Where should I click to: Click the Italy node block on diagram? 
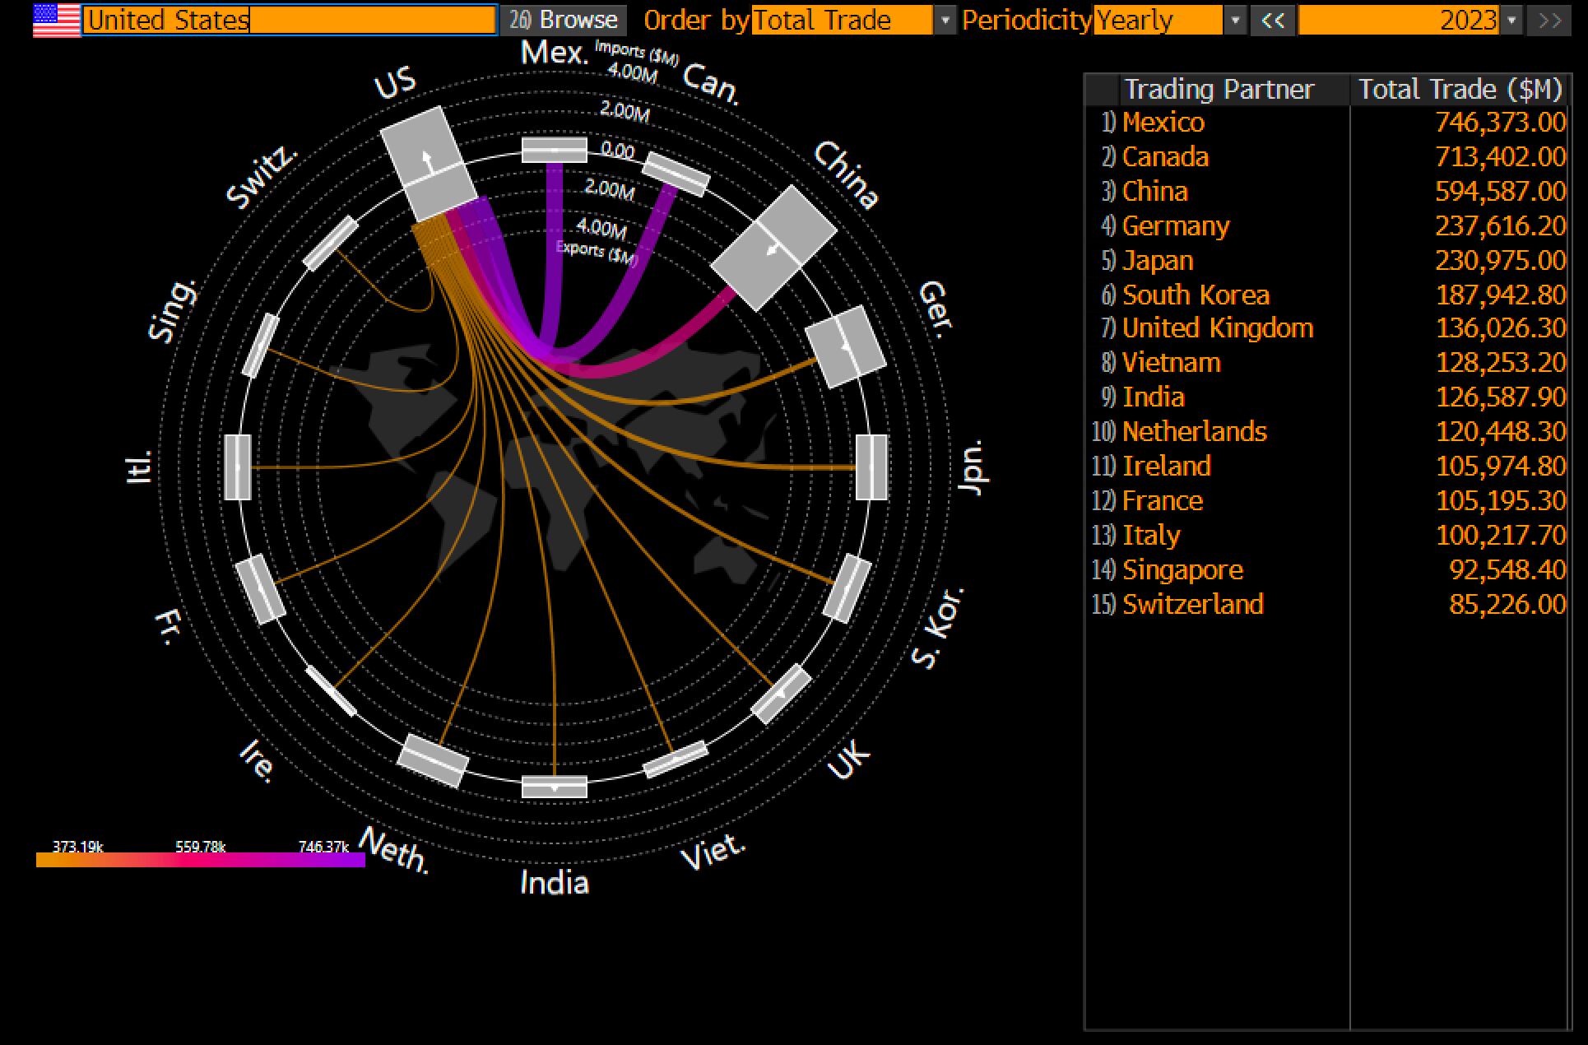238,467
